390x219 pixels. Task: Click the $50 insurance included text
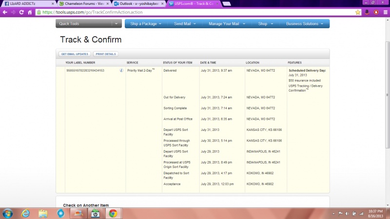tap(304, 80)
